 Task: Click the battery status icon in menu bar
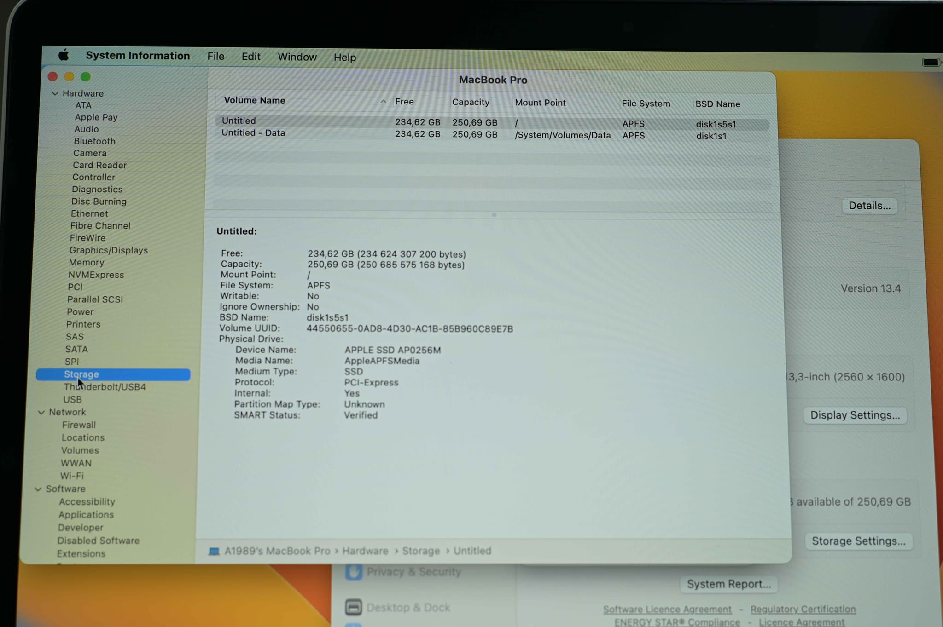tap(931, 62)
